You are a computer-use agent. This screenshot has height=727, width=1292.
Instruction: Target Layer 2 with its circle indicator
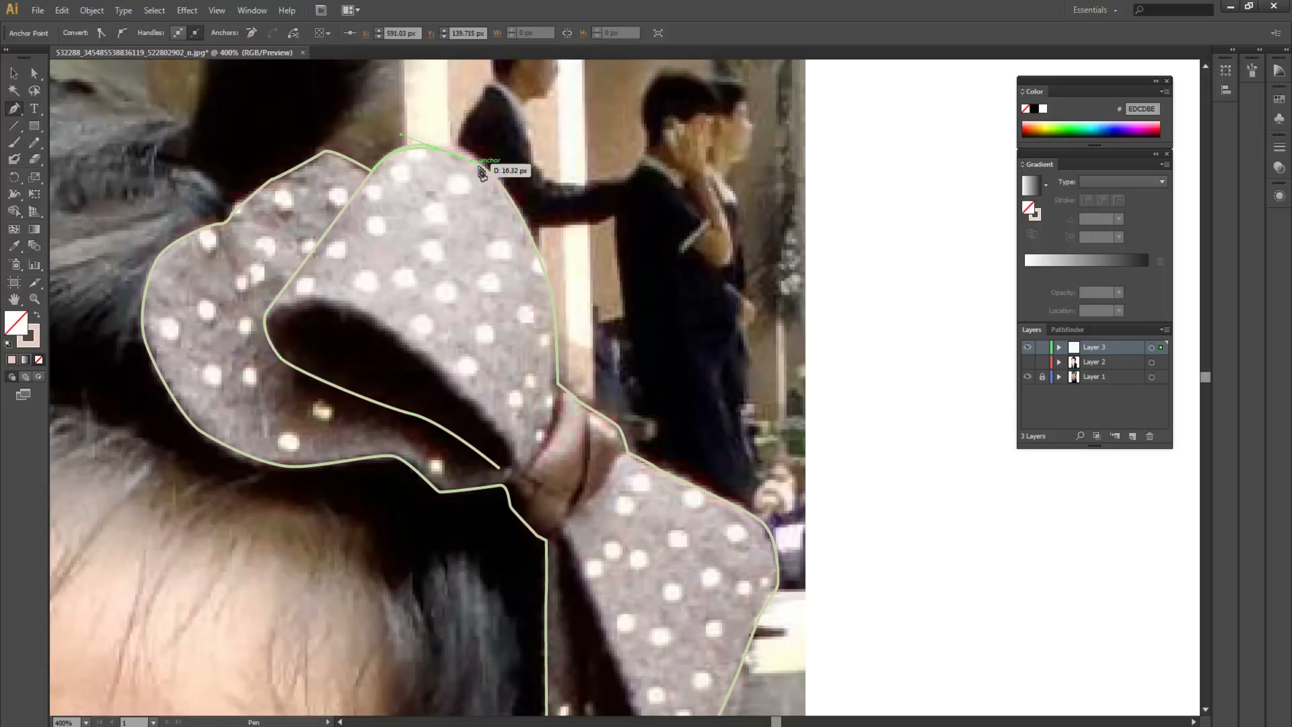tap(1151, 362)
